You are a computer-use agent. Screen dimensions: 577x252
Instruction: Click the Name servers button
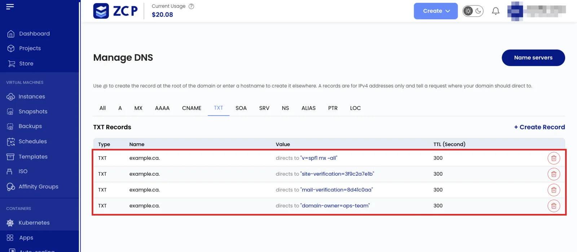[533, 58]
